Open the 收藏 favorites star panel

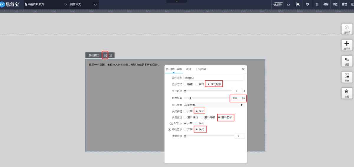347,93
